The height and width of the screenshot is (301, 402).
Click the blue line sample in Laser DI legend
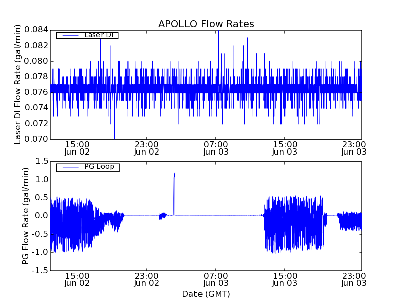pyautogui.click(x=70, y=35)
